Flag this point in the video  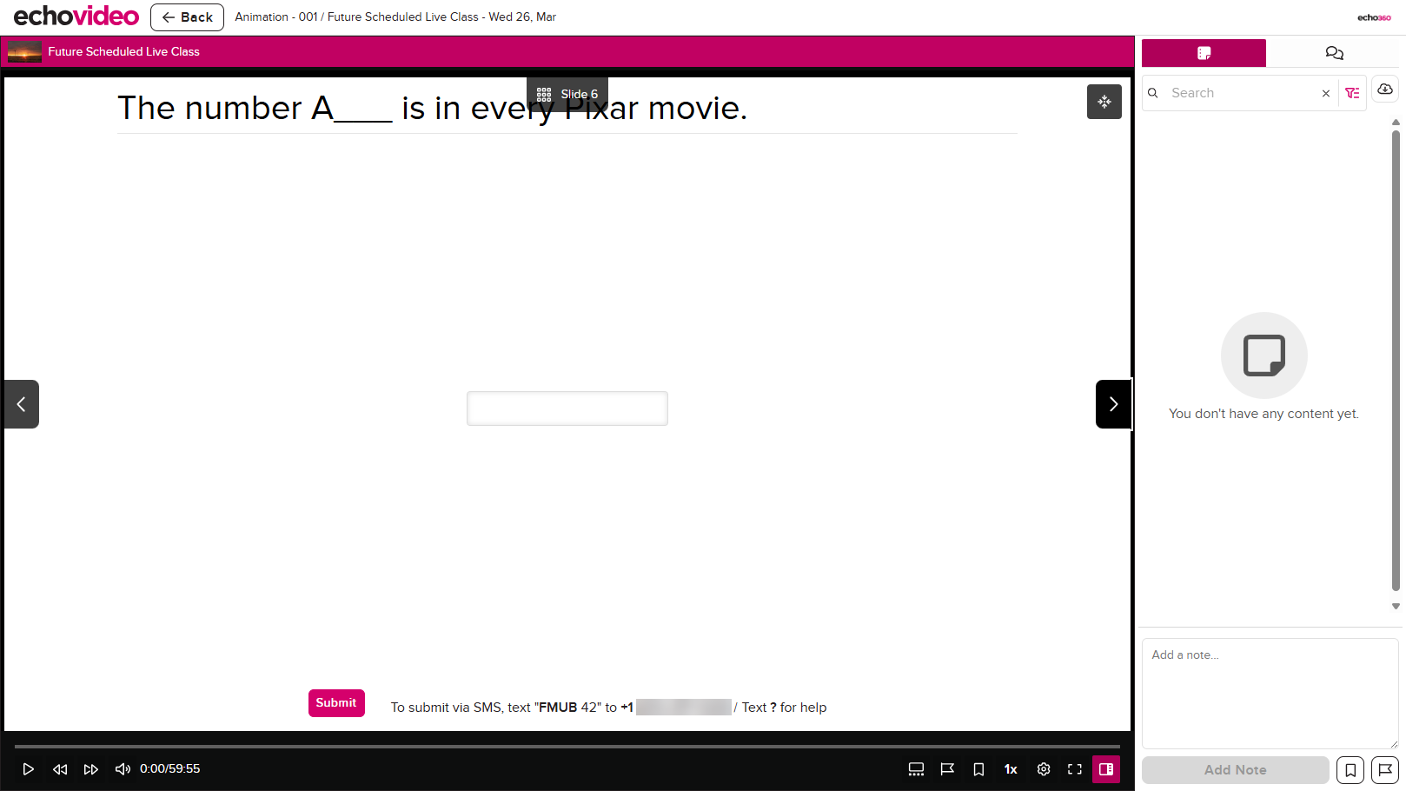click(947, 769)
